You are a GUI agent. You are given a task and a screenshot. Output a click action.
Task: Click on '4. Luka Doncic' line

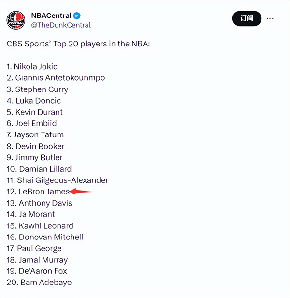[34, 101]
